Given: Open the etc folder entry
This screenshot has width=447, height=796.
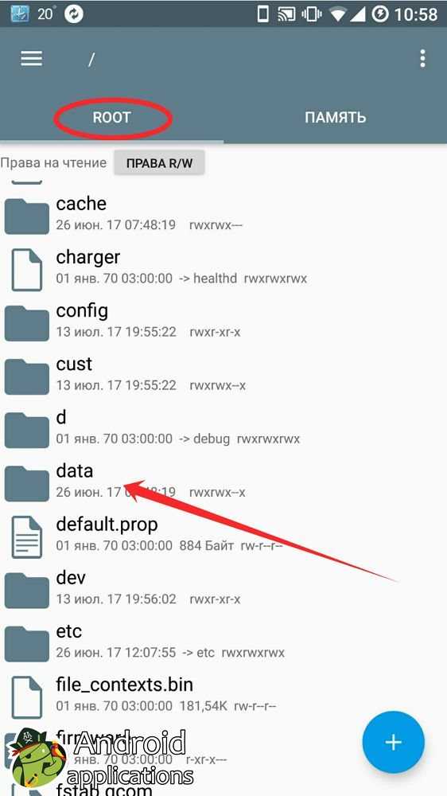Looking at the screenshot, I should 223,641.
